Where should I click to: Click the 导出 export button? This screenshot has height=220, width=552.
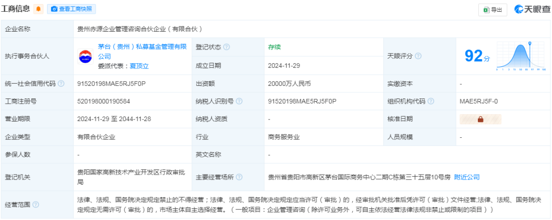tap(493, 10)
